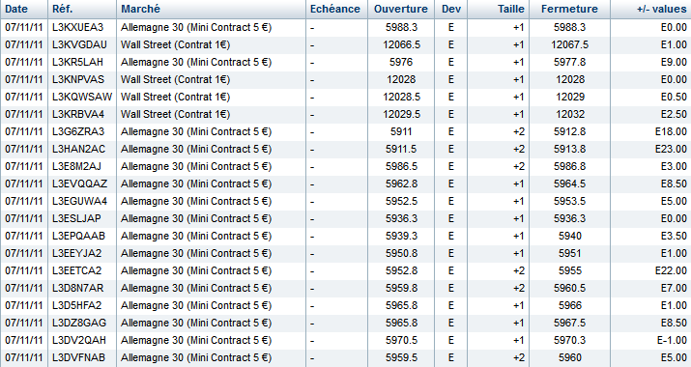Screen dimensions: 691x367
Task: Sort by the Date column header
Action: pyautogui.click(x=24, y=10)
